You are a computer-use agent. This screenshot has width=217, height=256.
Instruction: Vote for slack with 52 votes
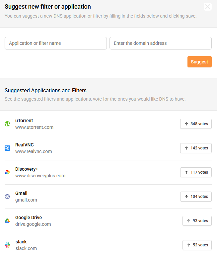pyautogui.click(x=197, y=245)
